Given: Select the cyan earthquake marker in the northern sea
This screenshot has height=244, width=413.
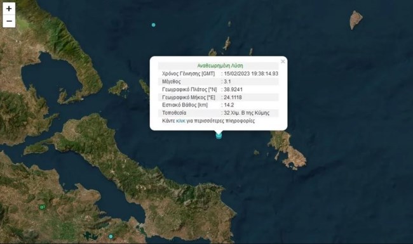Looking at the screenshot, I should click(x=154, y=25).
